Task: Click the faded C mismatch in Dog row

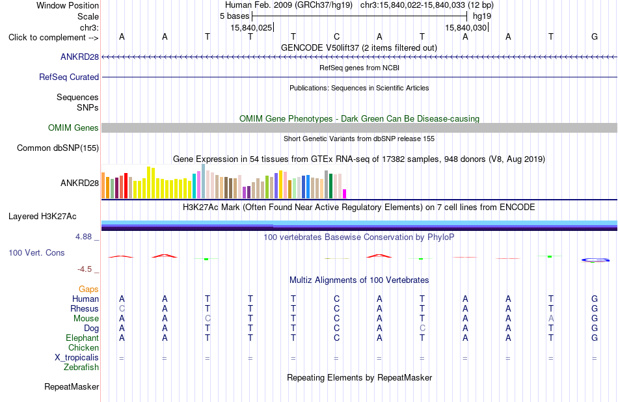Action: 422,328
